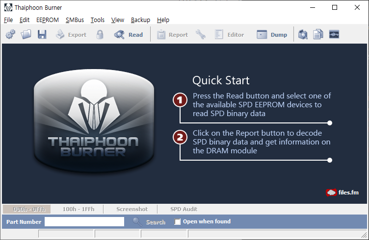The image size is (369, 240).
Task: Close the Thaiphoon Burner window
Action: click(x=357, y=7)
